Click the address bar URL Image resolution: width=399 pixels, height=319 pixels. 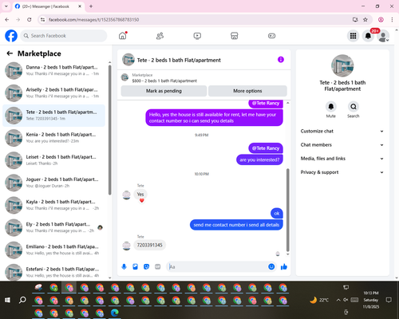[93, 20]
